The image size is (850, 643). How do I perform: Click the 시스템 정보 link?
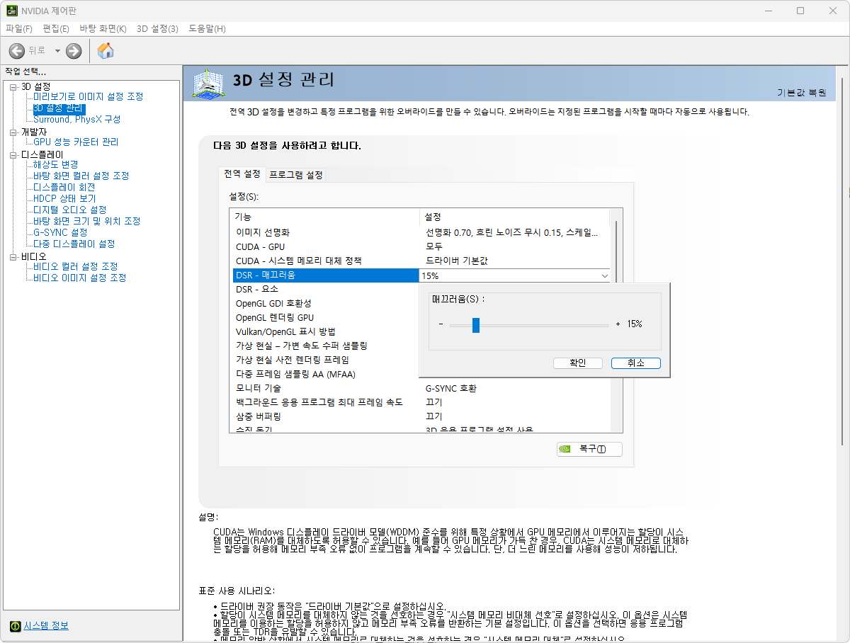pyautogui.click(x=46, y=626)
